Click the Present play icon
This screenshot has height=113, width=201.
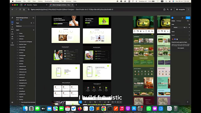tap(182, 18)
